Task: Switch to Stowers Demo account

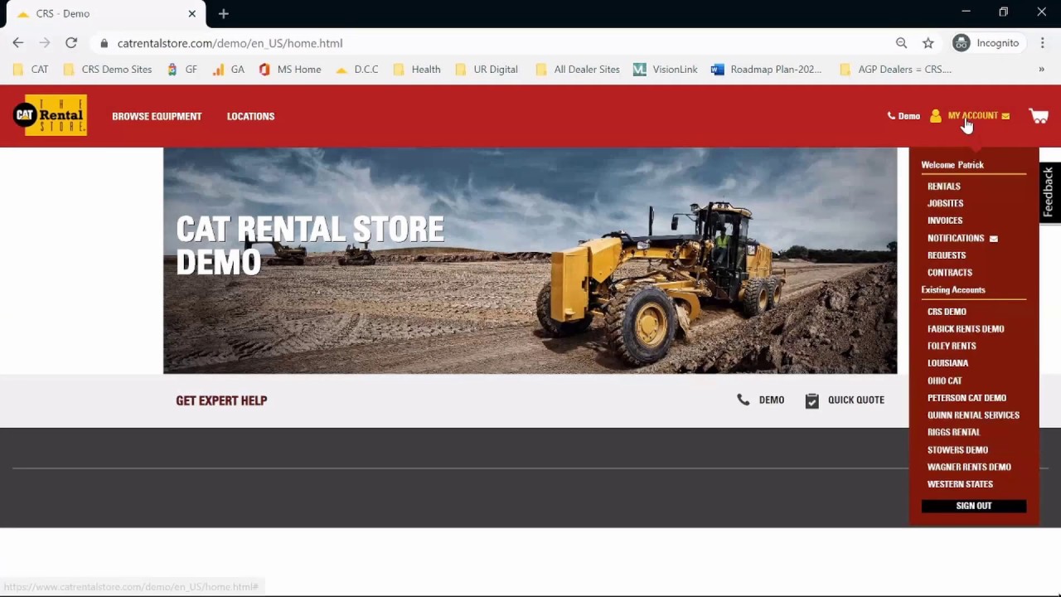Action: (x=957, y=450)
